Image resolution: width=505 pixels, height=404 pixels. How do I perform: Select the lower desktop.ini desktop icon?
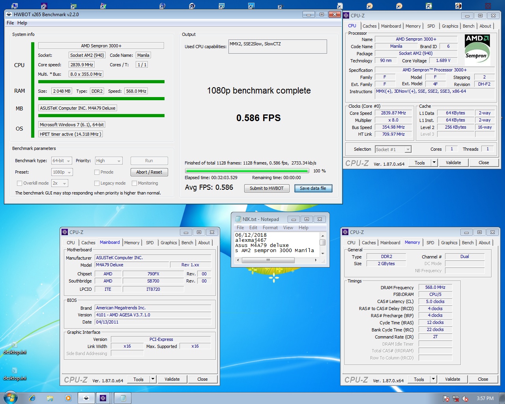click(15, 374)
